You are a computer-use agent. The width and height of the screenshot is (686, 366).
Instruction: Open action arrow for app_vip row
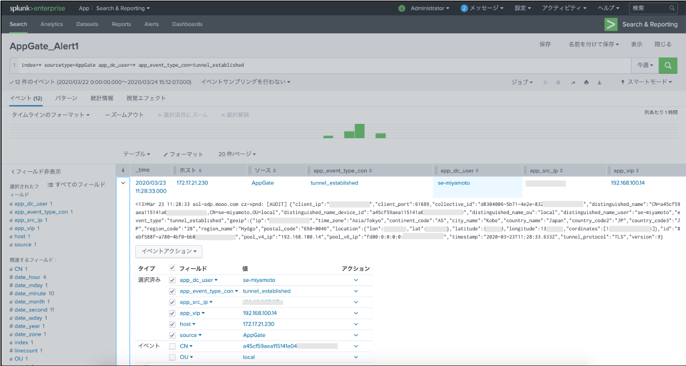pyautogui.click(x=356, y=313)
